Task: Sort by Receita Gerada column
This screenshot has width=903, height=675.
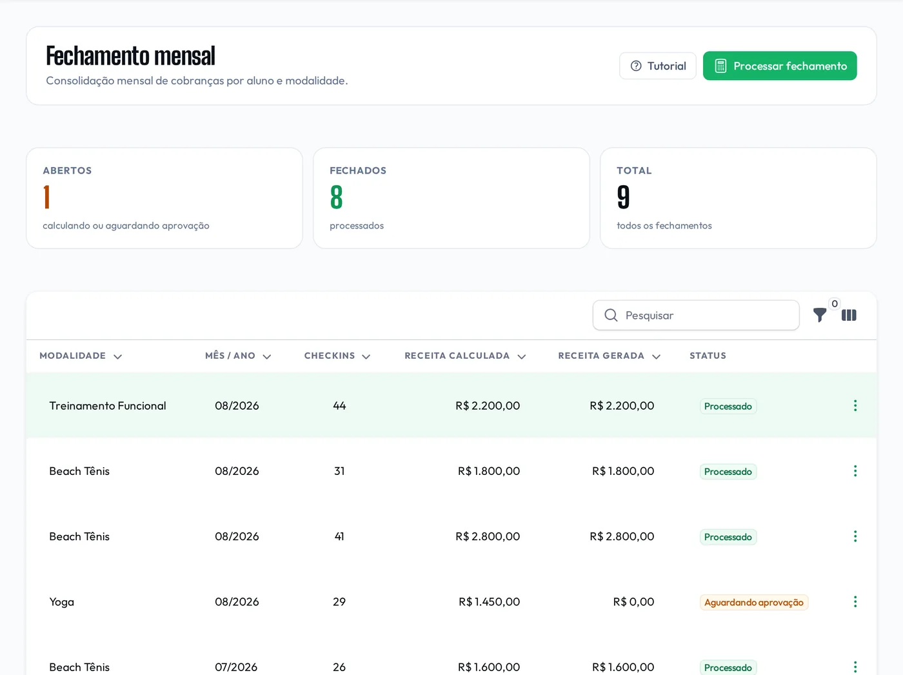Action: click(610, 356)
